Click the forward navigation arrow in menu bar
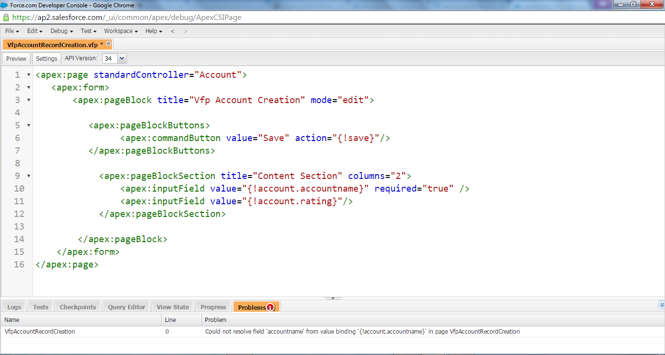The image size is (665, 355). [x=185, y=31]
